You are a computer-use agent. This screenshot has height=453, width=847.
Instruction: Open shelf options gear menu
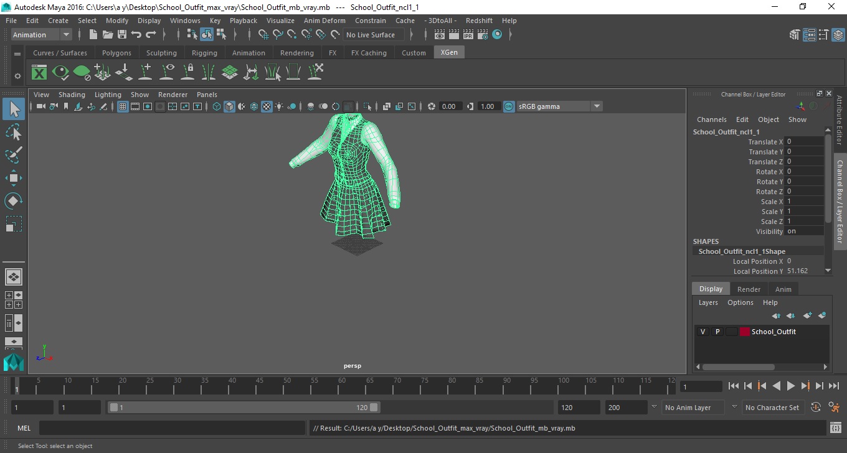point(17,76)
